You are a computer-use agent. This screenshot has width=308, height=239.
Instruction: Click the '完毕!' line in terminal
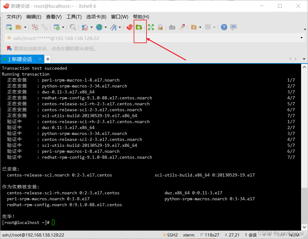point(8,217)
